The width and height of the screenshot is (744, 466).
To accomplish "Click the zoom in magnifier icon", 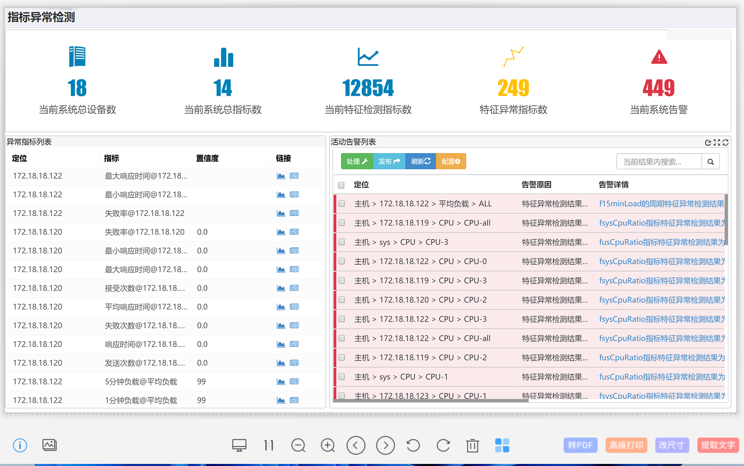I will [328, 445].
